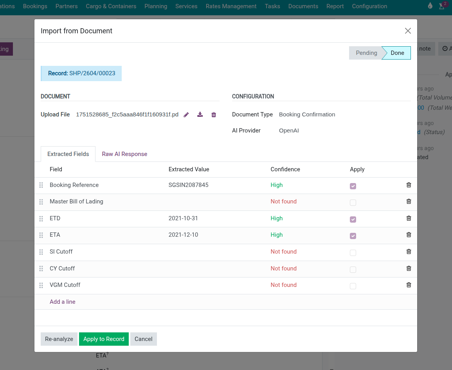452x370 pixels.
Task: Delete the VGM Cutoff row
Action: 409,285
